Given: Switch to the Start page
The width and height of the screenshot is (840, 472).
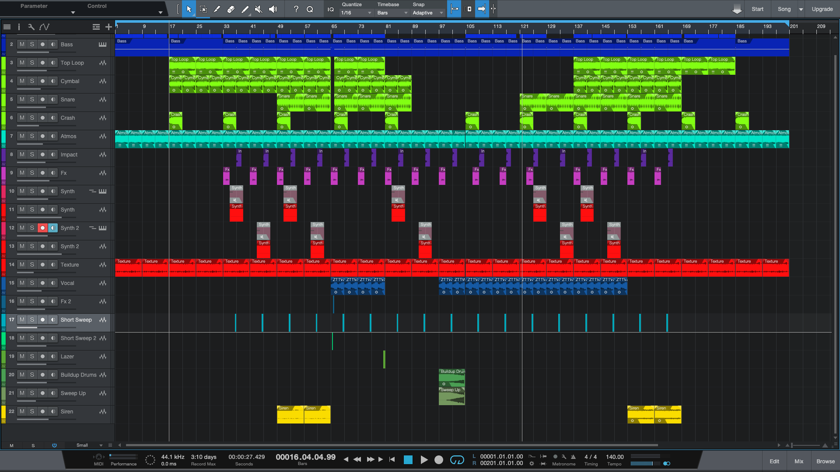Looking at the screenshot, I should (x=757, y=9).
